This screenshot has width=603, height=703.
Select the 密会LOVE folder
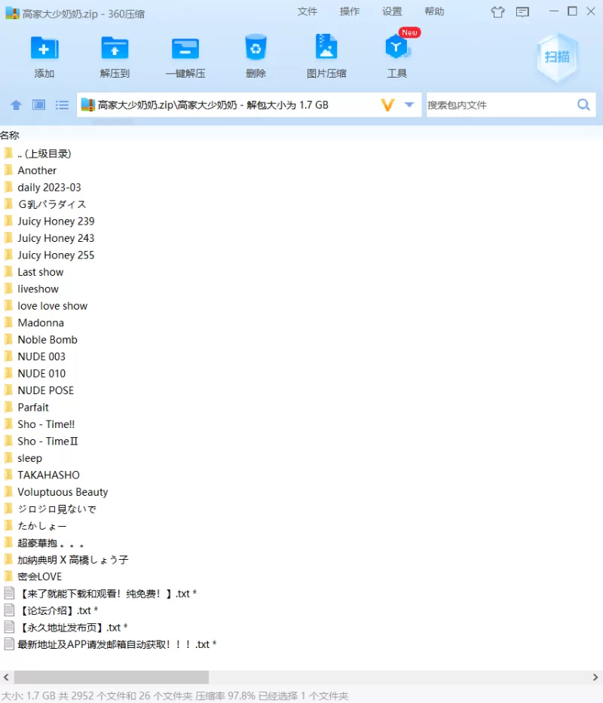39,576
